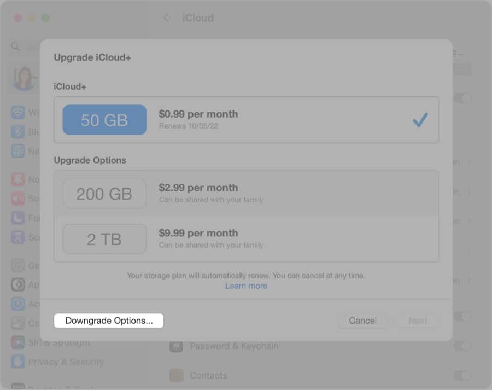Open the Network sidebar icon
492x390 pixels.
click(18, 151)
